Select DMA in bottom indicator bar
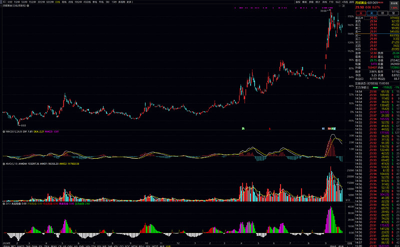This screenshot has width=400, height=247. click(x=34, y=246)
